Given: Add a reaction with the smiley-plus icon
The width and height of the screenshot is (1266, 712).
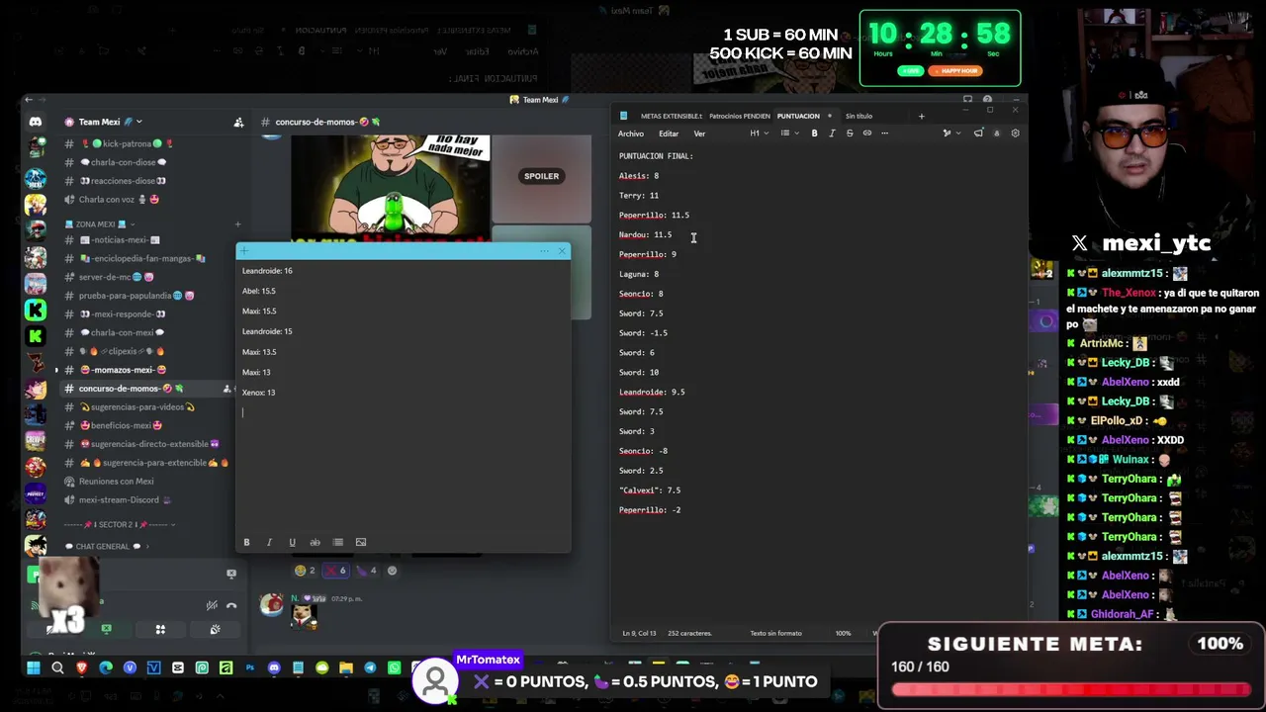Looking at the screenshot, I should 393,570.
